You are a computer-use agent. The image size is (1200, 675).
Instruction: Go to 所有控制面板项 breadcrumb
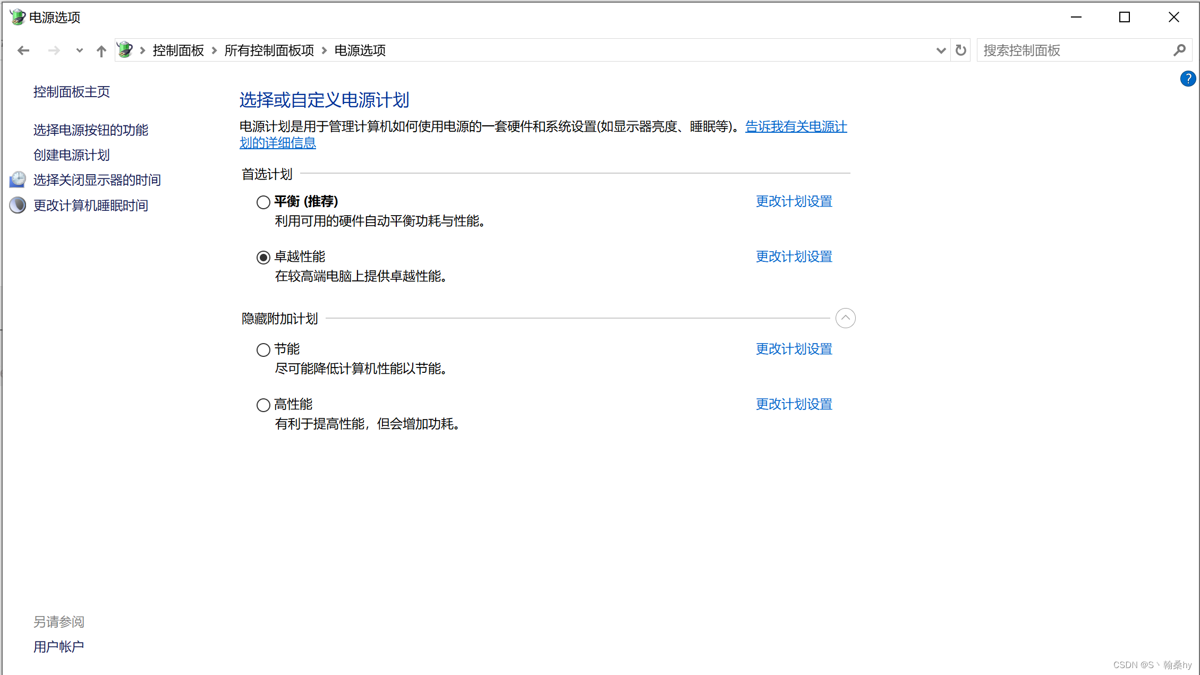coord(269,50)
